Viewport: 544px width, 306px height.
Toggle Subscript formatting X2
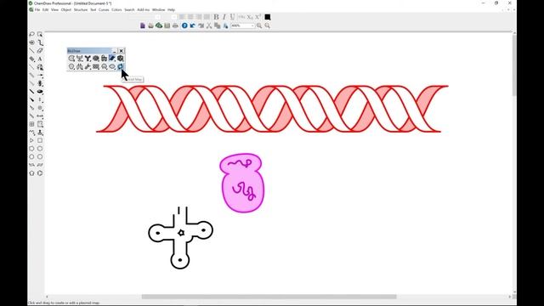click(x=250, y=17)
